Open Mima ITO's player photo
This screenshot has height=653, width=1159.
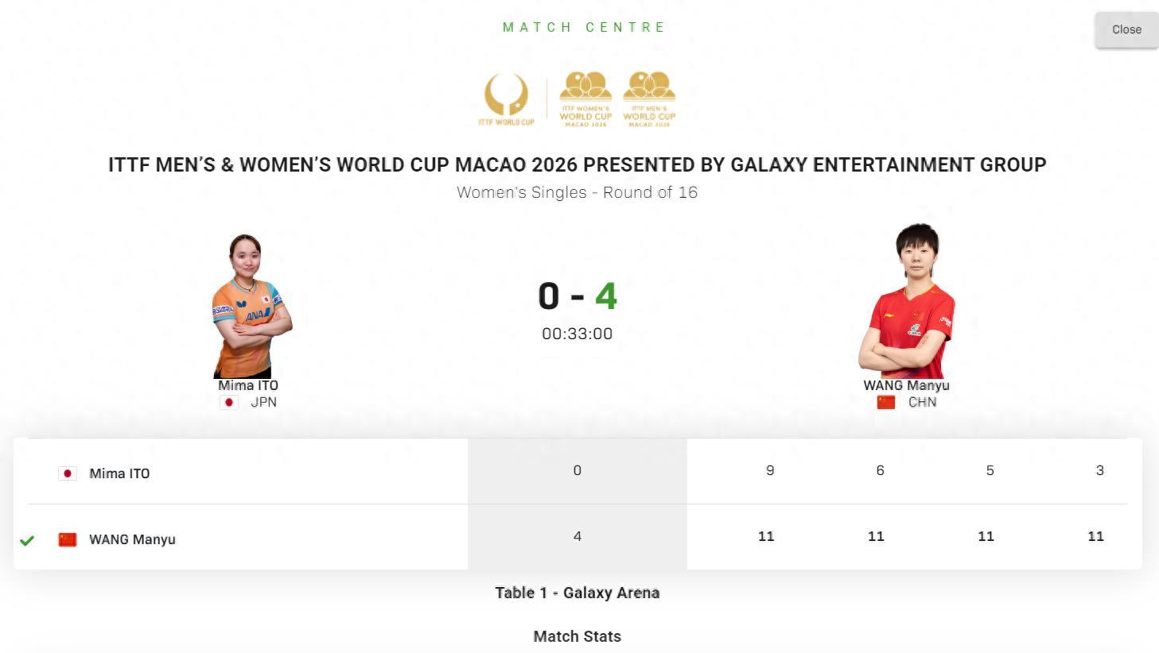[x=251, y=306]
